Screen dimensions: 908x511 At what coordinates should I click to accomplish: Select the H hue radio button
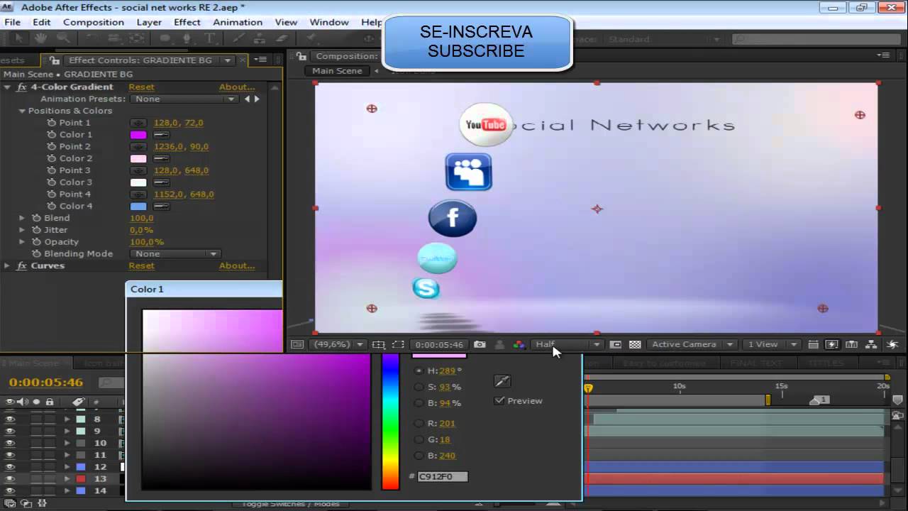419,370
